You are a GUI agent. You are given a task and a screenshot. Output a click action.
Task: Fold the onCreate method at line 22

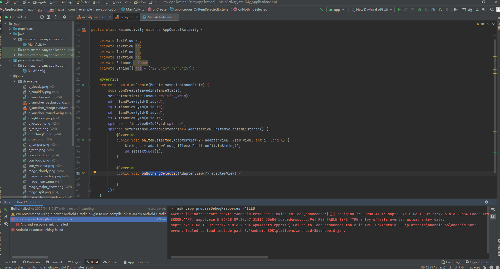90,85
